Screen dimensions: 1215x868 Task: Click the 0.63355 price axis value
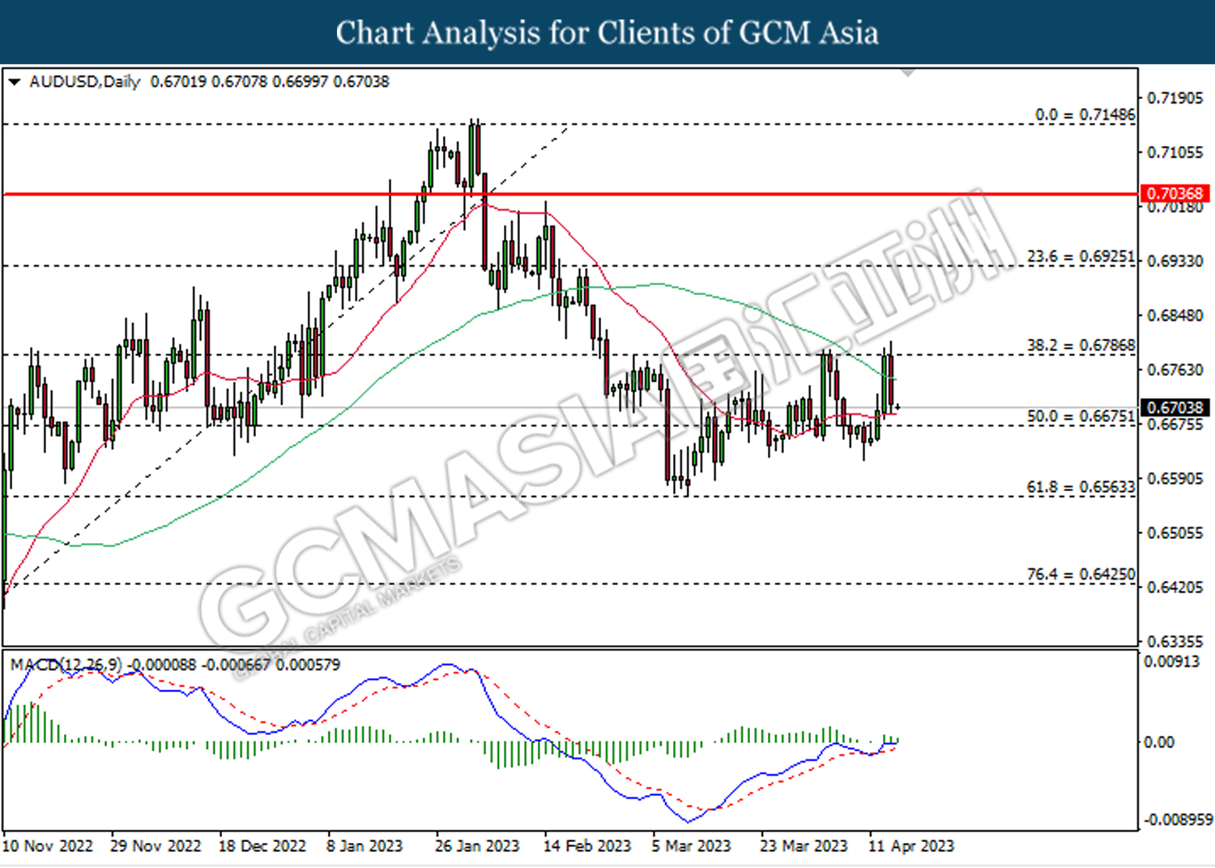click(x=1175, y=641)
